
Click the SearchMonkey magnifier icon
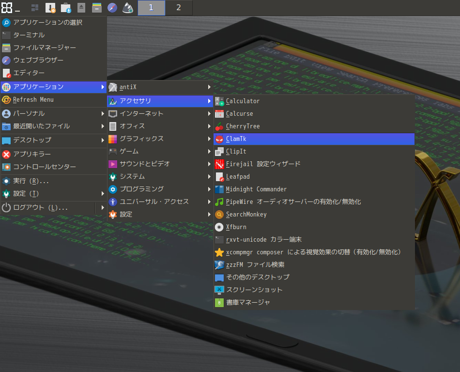click(219, 215)
